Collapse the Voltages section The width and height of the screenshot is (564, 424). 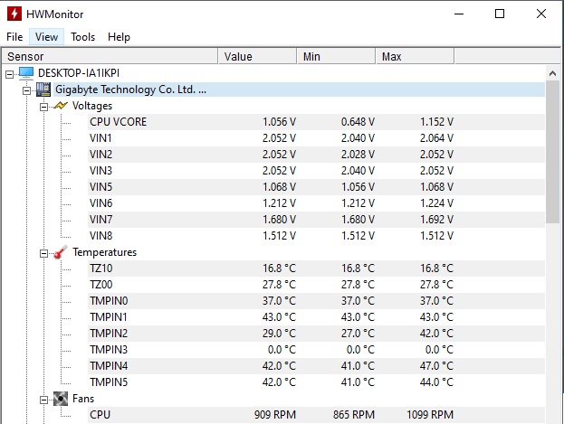(43, 107)
